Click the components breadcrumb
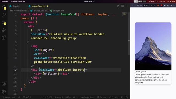Screen dimensions: 176x99 pos(21,11)
